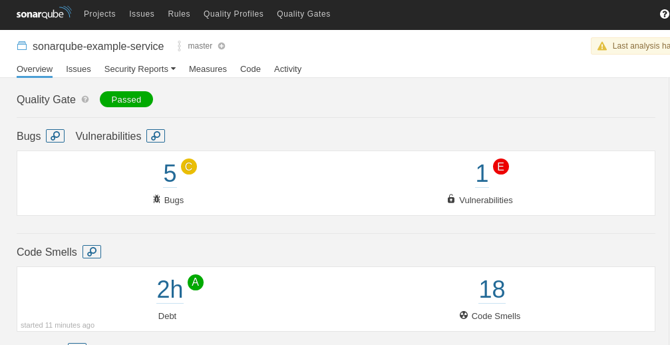The width and height of the screenshot is (670, 345).
Task: Click the warning triangle in Last analysis banner
Action: [x=601, y=46]
